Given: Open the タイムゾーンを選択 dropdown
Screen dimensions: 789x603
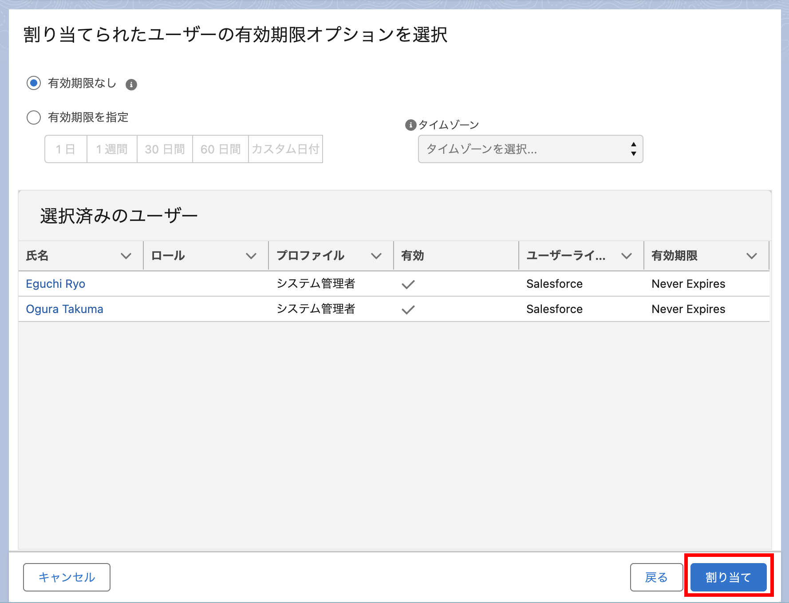Looking at the screenshot, I should click(x=530, y=149).
